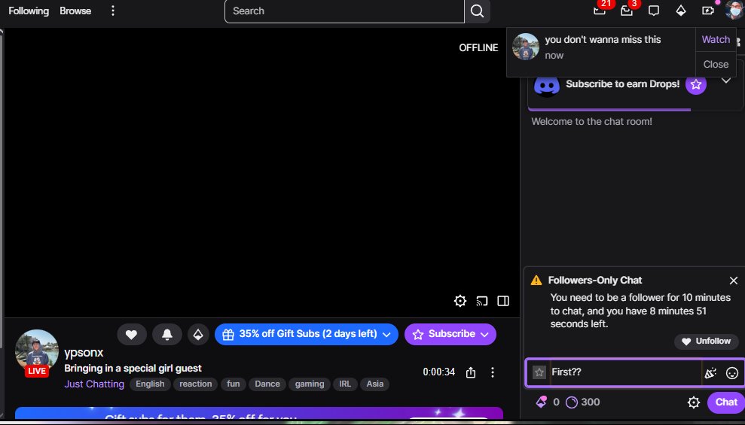Click the heart follow button under video
Image resolution: width=745 pixels, height=425 pixels.
131,335
